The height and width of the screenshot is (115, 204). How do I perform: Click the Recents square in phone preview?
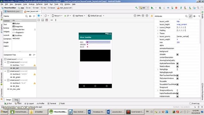pos(106,86)
